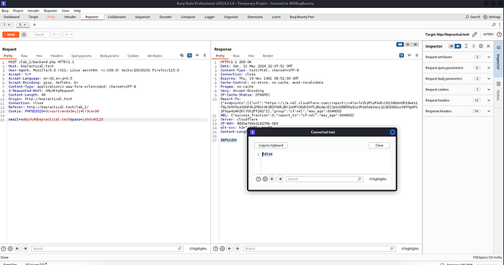Click the search magnifier in Converted text
The height and width of the screenshot is (265, 504).
359,179
